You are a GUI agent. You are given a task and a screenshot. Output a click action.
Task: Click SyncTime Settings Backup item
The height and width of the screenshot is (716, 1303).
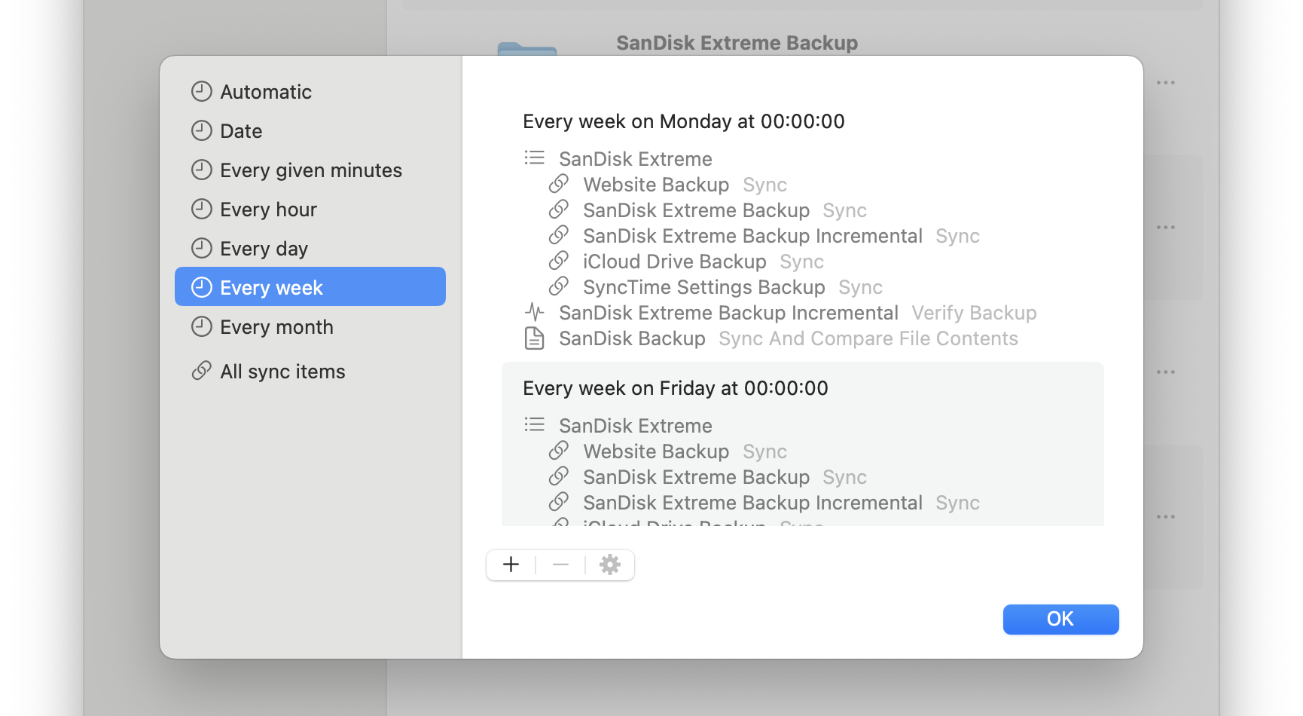(x=703, y=287)
